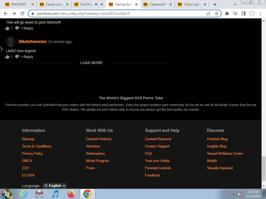
Task: Reply to the 'LMAO true legend' comment
Action: click(x=28, y=57)
